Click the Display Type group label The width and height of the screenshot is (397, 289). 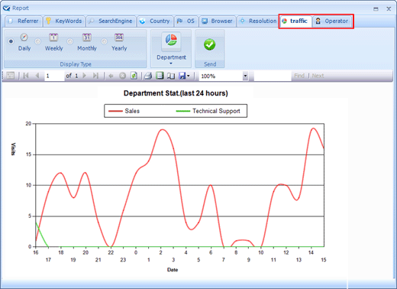[76, 64]
